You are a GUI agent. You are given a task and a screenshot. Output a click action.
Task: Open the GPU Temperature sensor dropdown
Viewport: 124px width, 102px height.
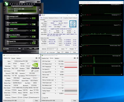(x=55, y=67)
